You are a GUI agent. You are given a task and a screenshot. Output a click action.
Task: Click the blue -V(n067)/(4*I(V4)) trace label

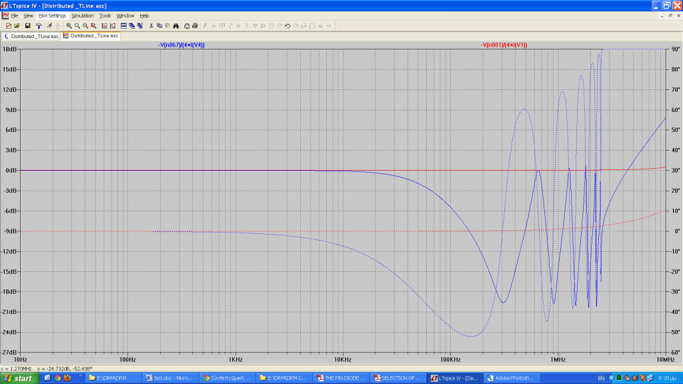point(181,45)
